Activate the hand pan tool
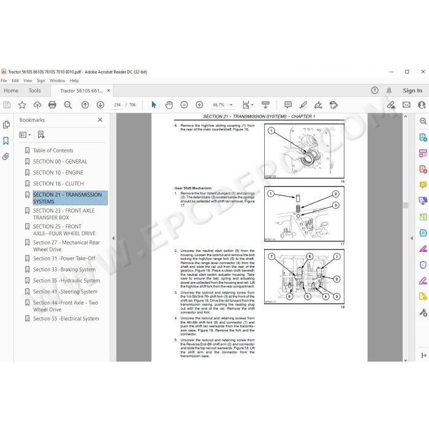 point(169,105)
